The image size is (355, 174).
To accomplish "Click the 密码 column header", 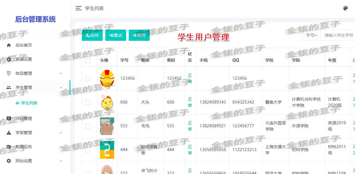I will [x=171, y=60].
